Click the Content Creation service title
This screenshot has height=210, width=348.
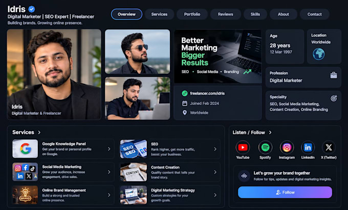[x=165, y=167]
